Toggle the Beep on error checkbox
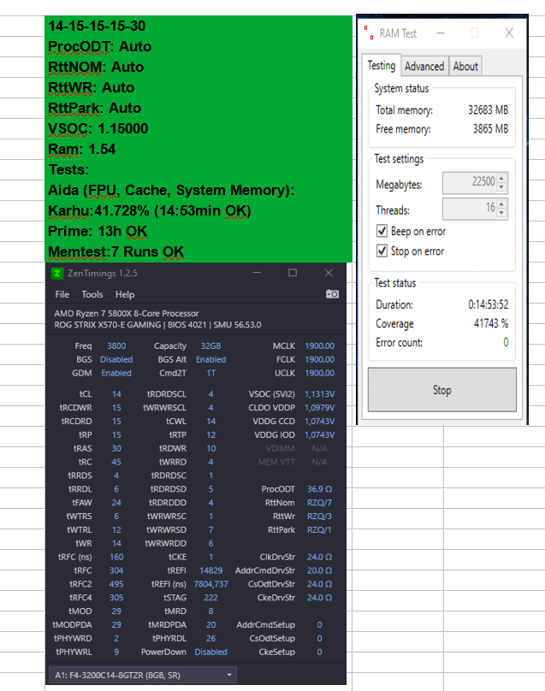The height and width of the screenshot is (691, 545). [x=382, y=231]
